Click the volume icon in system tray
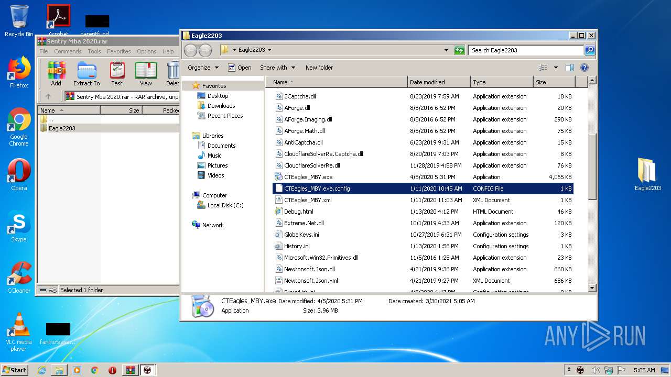 pos(596,370)
